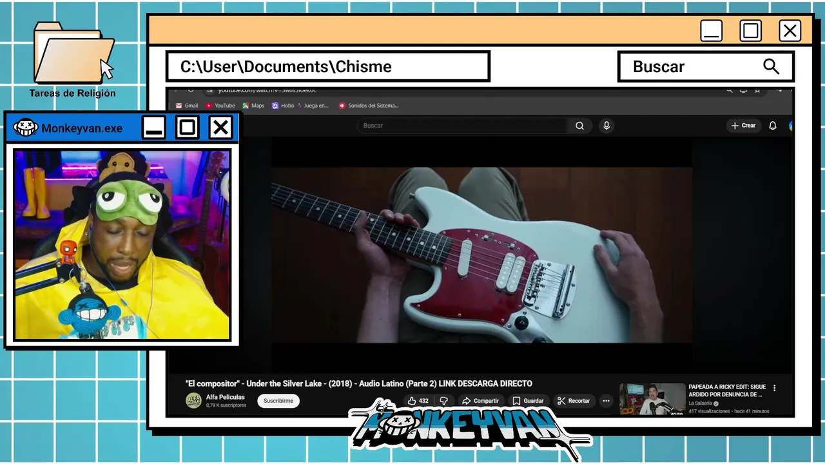Open YouTube notifications bell
The width and height of the screenshot is (825, 464).
tap(773, 126)
